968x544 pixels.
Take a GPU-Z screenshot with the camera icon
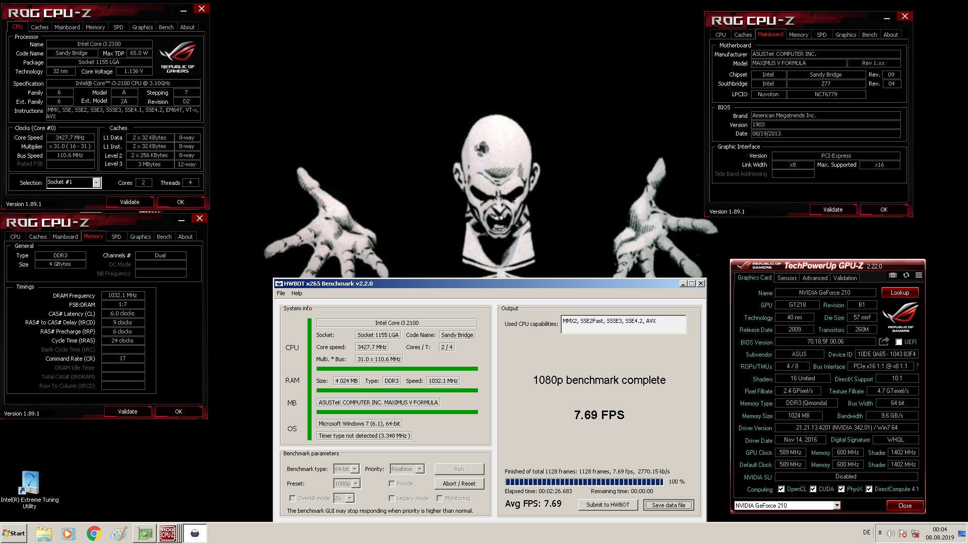[x=892, y=276]
